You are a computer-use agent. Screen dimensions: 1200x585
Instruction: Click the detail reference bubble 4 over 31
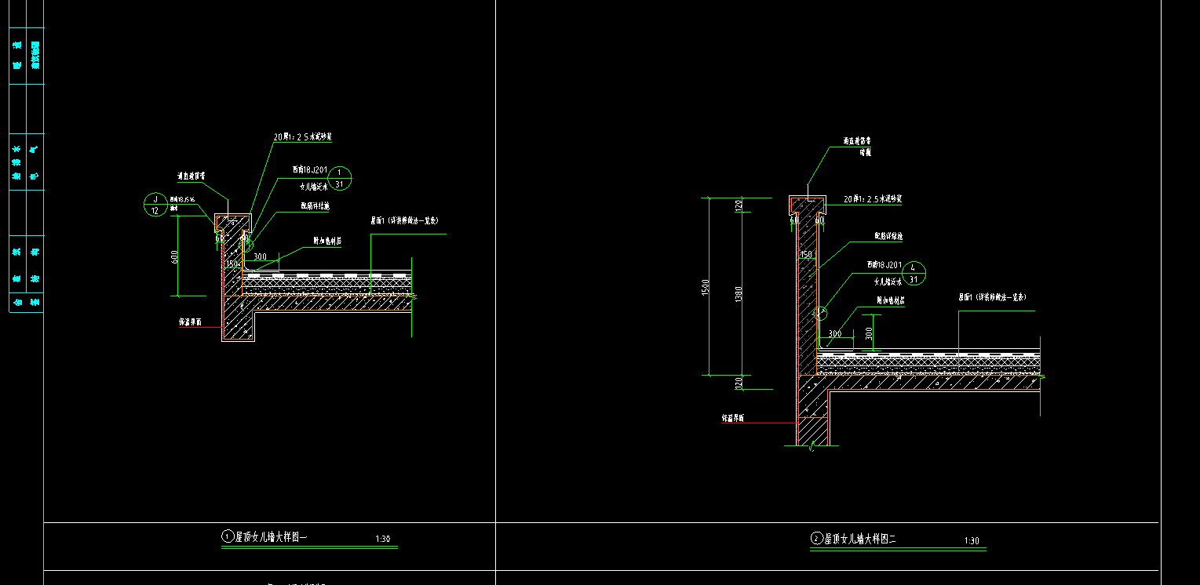(x=914, y=273)
